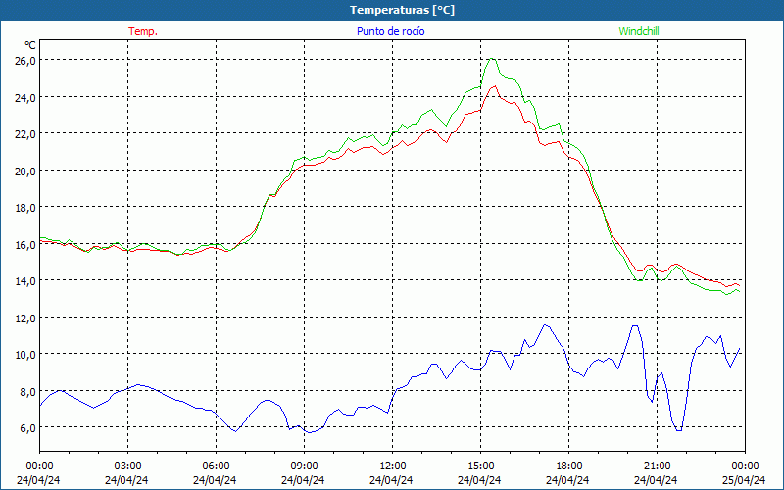Click the '26,0' y-axis value
This screenshot has width=784, height=490.
25,61
